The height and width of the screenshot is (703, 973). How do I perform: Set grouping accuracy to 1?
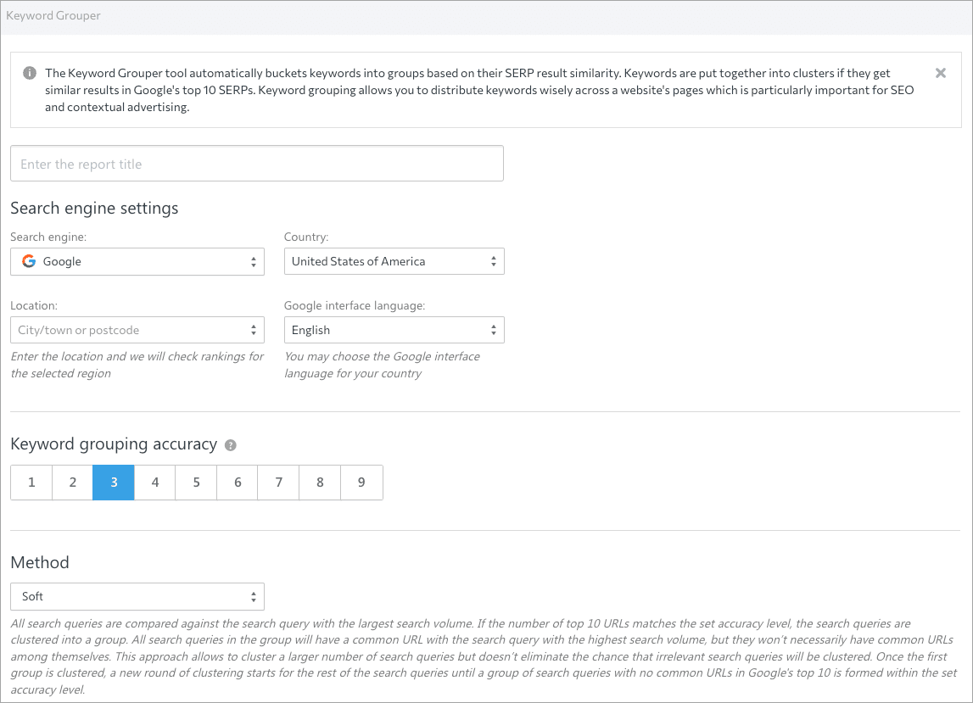click(x=31, y=483)
